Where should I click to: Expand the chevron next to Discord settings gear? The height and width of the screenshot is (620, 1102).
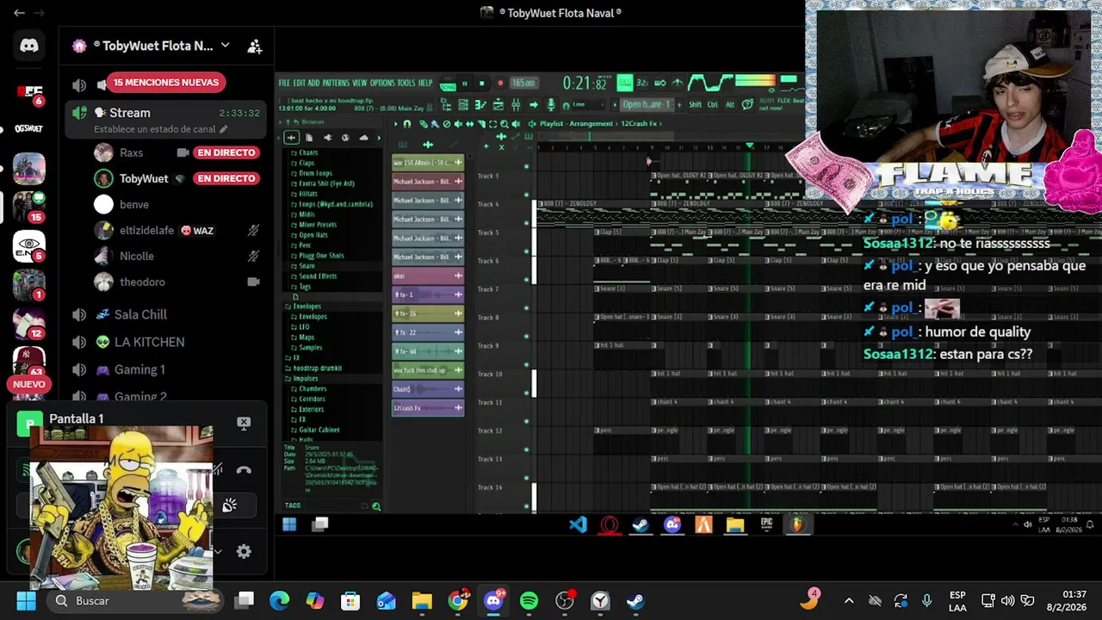[x=218, y=552]
